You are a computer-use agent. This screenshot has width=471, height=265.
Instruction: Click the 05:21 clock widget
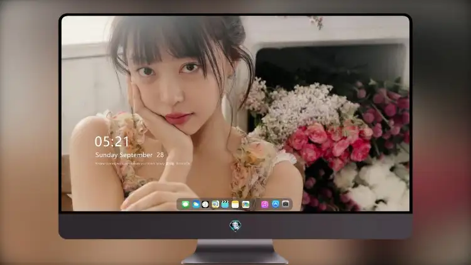112,141
